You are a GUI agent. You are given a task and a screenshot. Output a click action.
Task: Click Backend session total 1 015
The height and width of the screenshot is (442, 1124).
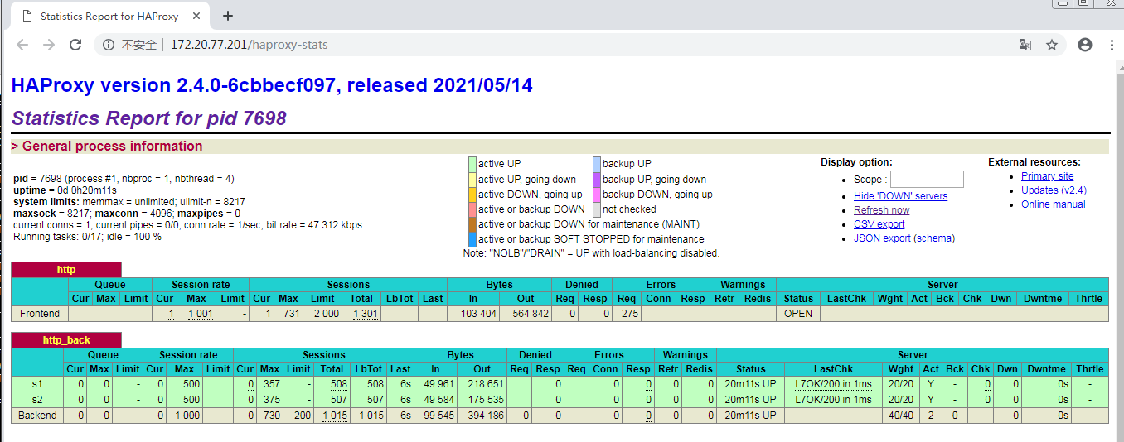(334, 415)
